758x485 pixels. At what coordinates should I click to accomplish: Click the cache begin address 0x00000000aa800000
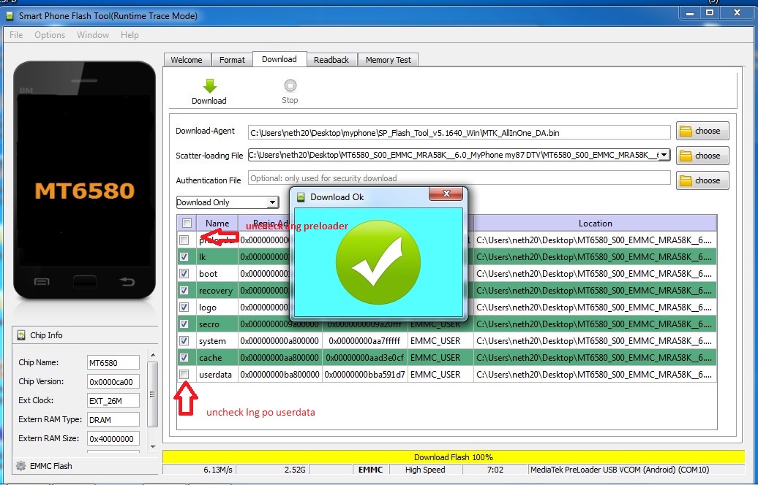point(279,358)
